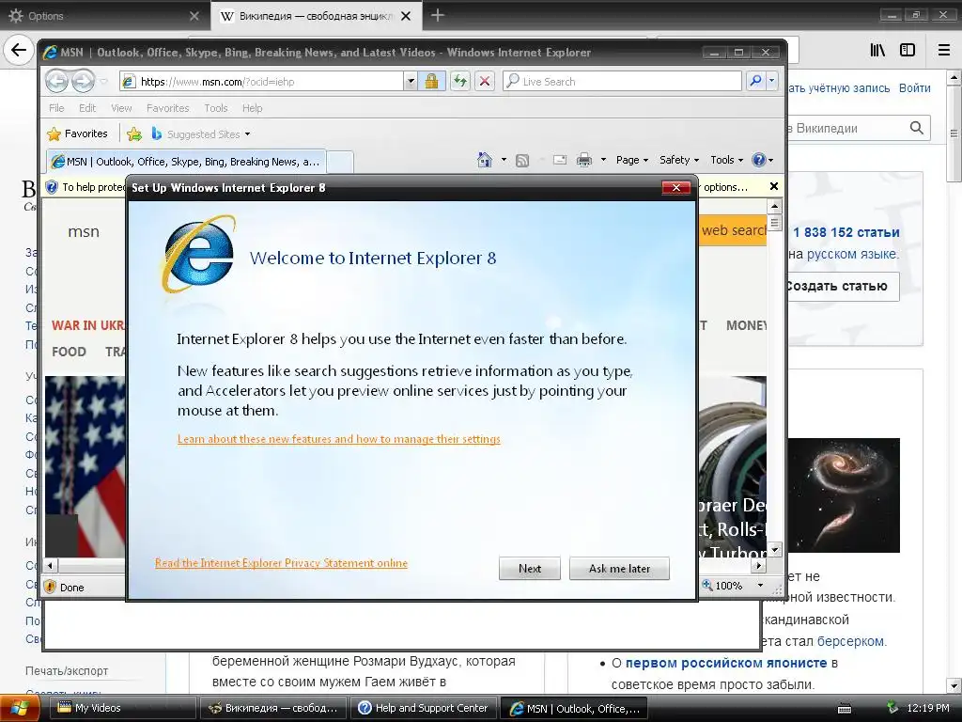Open the View menu
Image resolution: width=962 pixels, height=722 pixels.
(121, 108)
